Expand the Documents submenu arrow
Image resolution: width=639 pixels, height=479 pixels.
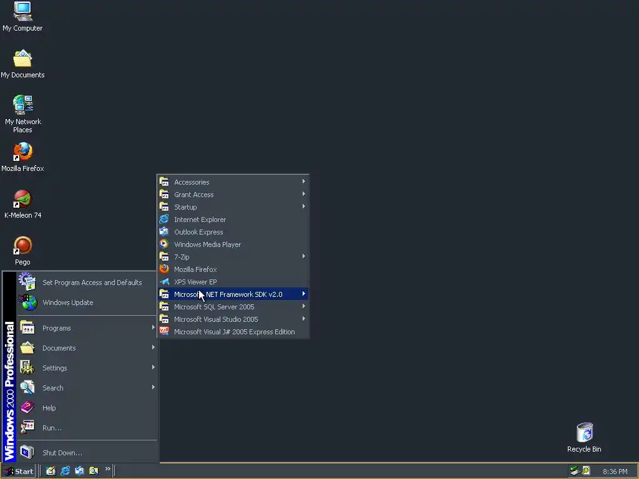click(154, 347)
